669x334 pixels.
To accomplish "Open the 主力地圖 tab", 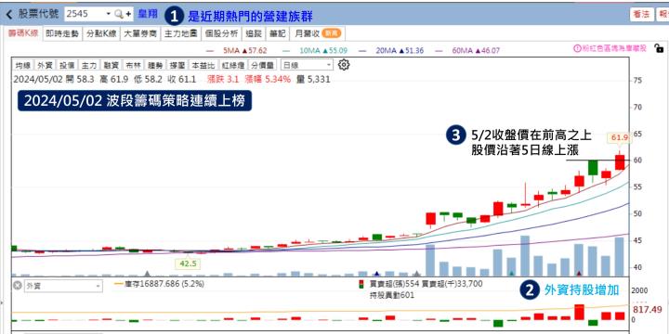I will (x=181, y=34).
